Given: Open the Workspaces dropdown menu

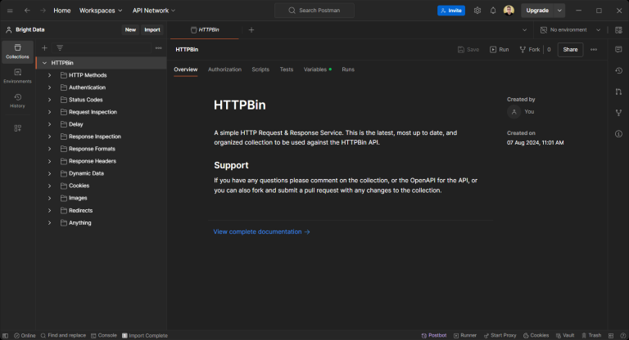Looking at the screenshot, I should (102, 11).
